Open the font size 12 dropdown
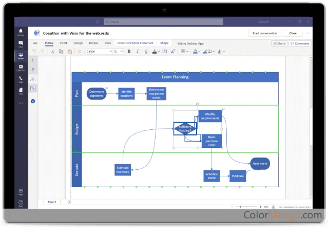Image resolution: width=328 pixels, height=227 pixels. (x=118, y=52)
